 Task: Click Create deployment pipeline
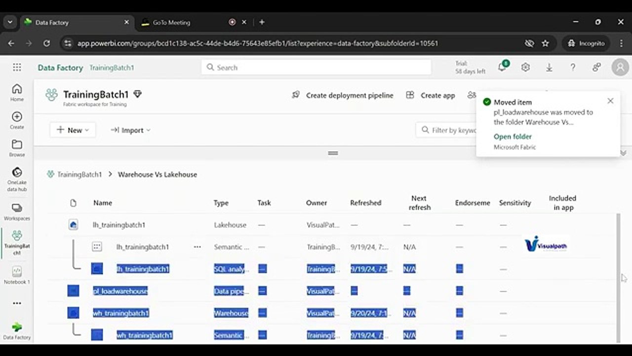click(343, 95)
